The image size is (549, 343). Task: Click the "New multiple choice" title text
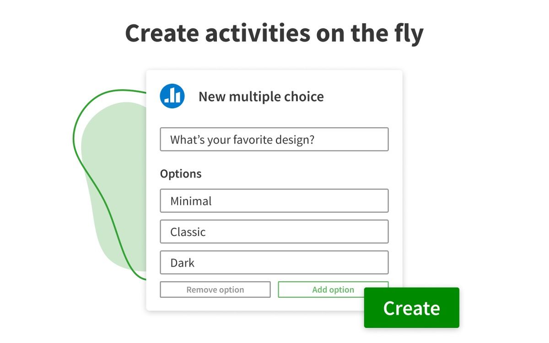261,96
